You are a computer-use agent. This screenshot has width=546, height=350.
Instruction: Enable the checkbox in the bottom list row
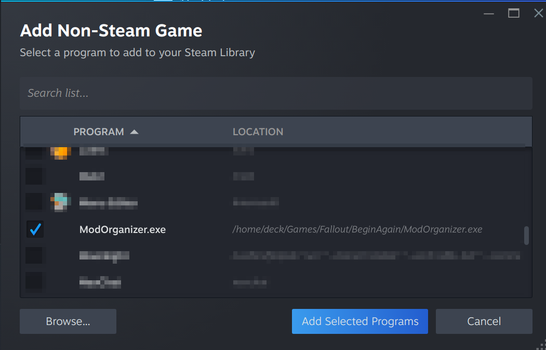[35, 282]
